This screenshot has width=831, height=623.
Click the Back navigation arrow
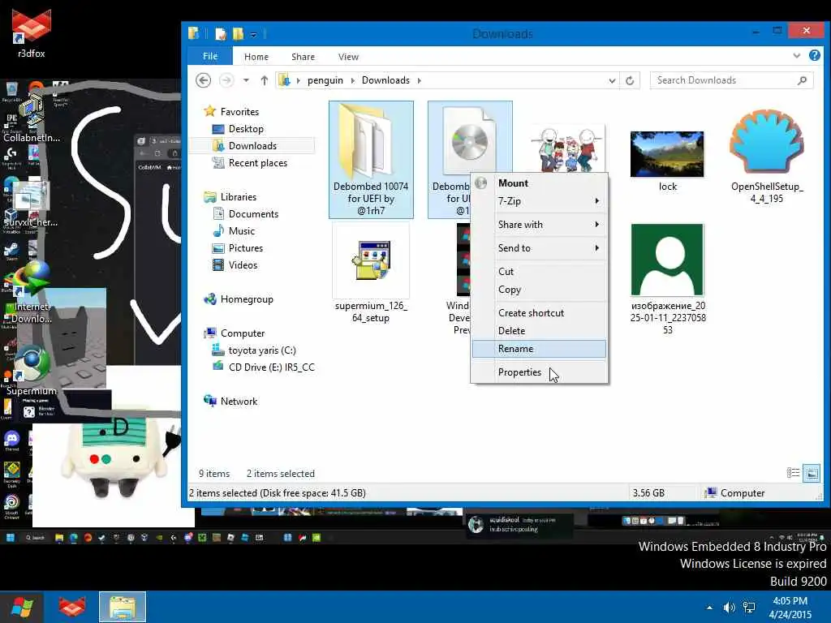click(x=204, y=80)
